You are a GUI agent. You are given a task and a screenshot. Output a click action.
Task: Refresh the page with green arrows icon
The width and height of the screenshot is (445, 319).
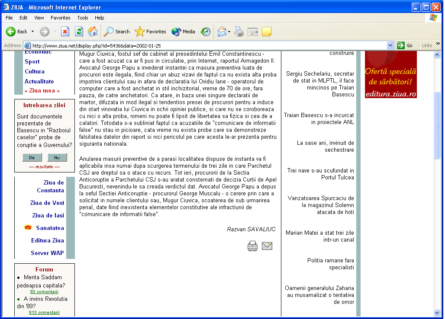[x=79, y=32]
